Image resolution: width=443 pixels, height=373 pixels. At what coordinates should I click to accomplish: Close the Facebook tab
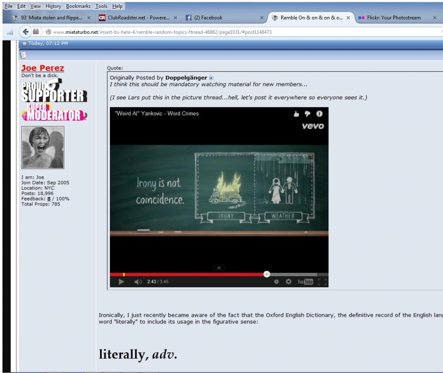pos(262,17)
